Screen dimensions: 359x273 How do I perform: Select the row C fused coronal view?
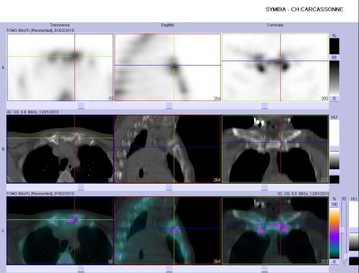coord(275,231)
